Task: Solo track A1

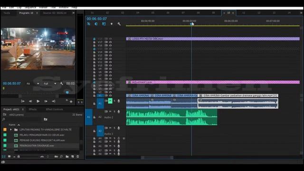Action: (114, 101)
